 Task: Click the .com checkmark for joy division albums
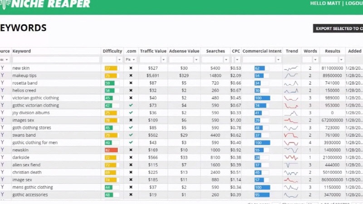131,112
